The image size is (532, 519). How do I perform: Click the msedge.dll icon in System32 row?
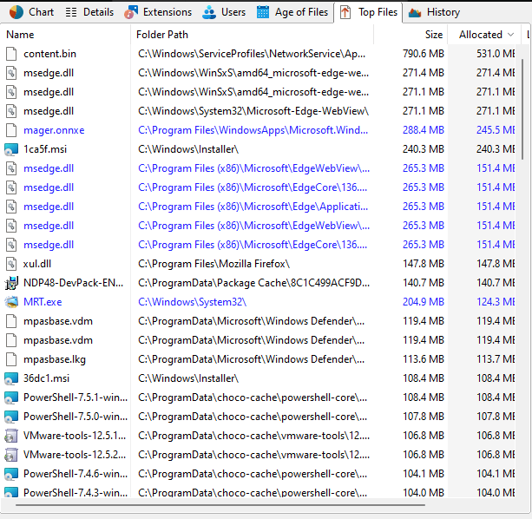coord(11,111)
